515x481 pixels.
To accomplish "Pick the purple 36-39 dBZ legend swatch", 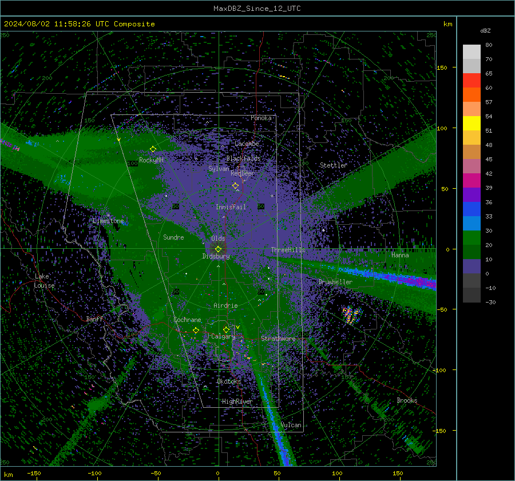I will click(x=472, y=194).
